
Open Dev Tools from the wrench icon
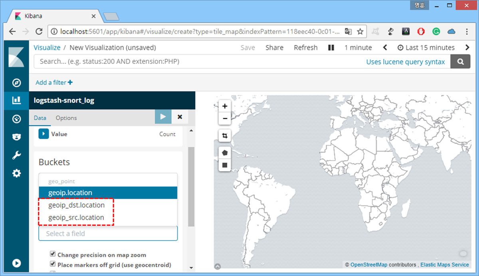pos(16,155)
